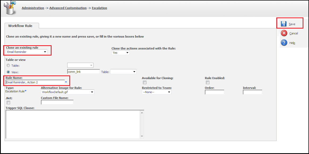This screenshot has width=309, height=154.
Task: Click the Custom File Name field
Action: point(57,102)
